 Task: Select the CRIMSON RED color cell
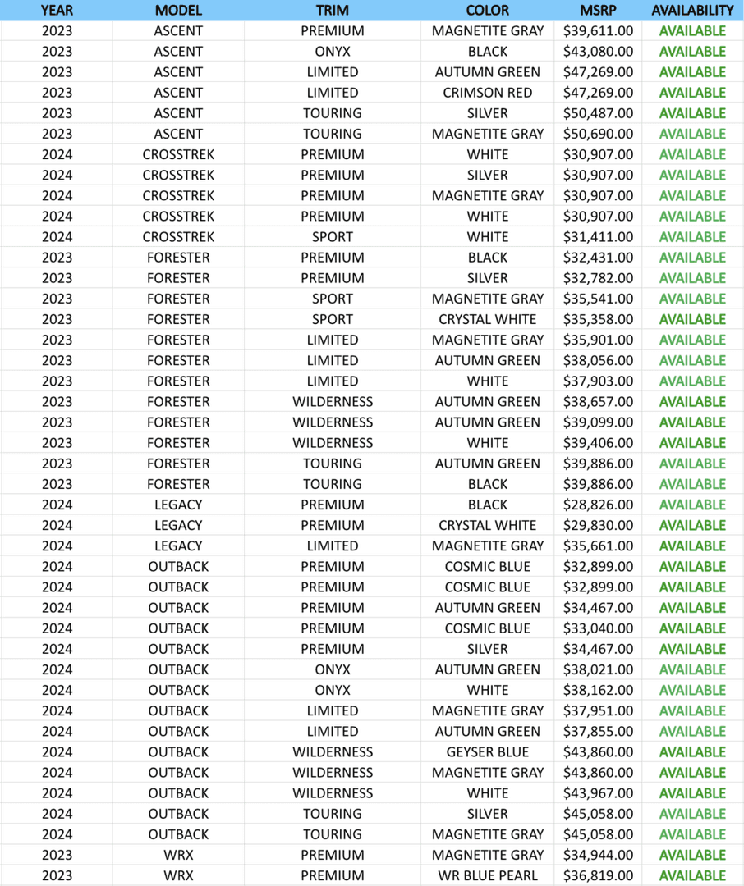coord(487,93)
